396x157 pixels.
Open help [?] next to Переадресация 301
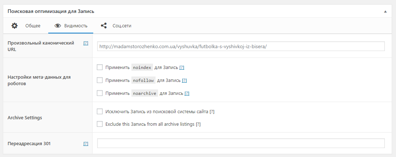click(x=86, y=144)
